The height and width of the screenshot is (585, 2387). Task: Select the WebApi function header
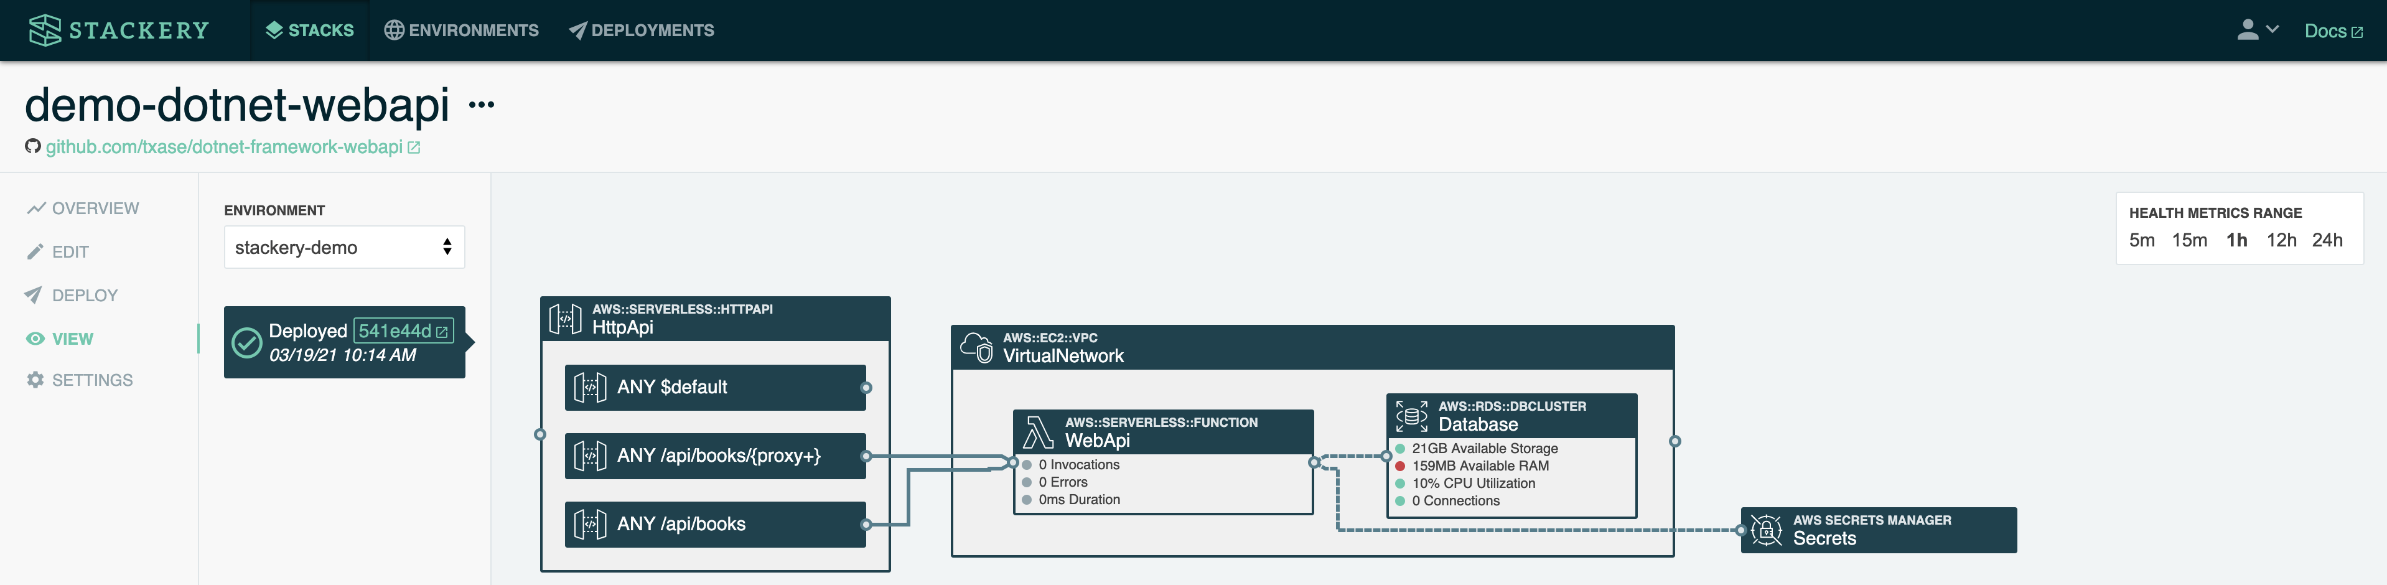tap(1163, 432)
